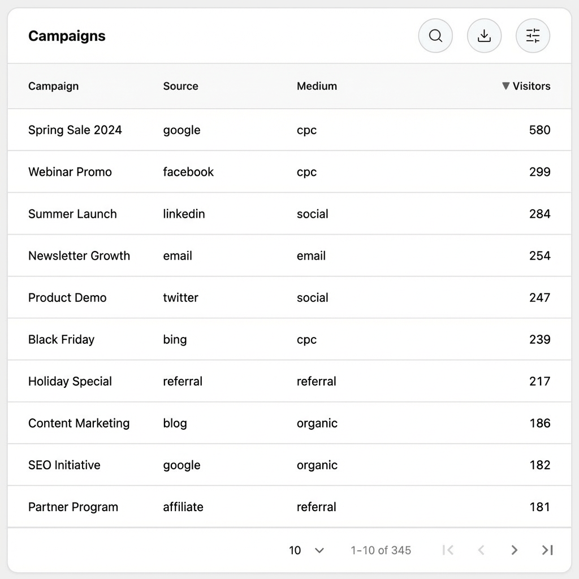Open the search icon in the Campaigns header
579x579 pixels.
[435, 36]
